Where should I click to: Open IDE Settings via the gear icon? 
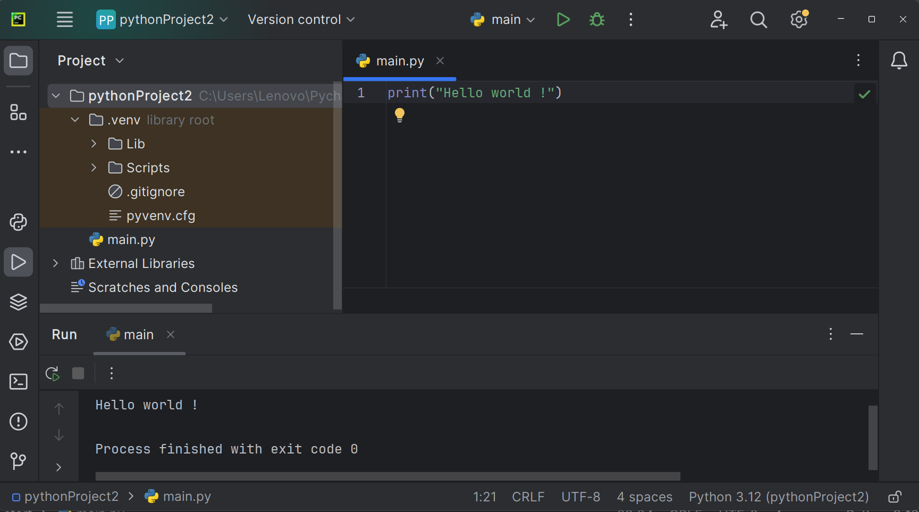[x=798, y=19]
